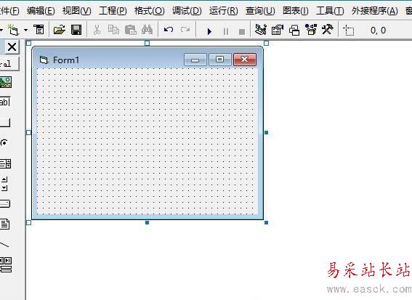Click the red close button on Form1
Screen dimensions: 412x300
[x=245, y=60]
